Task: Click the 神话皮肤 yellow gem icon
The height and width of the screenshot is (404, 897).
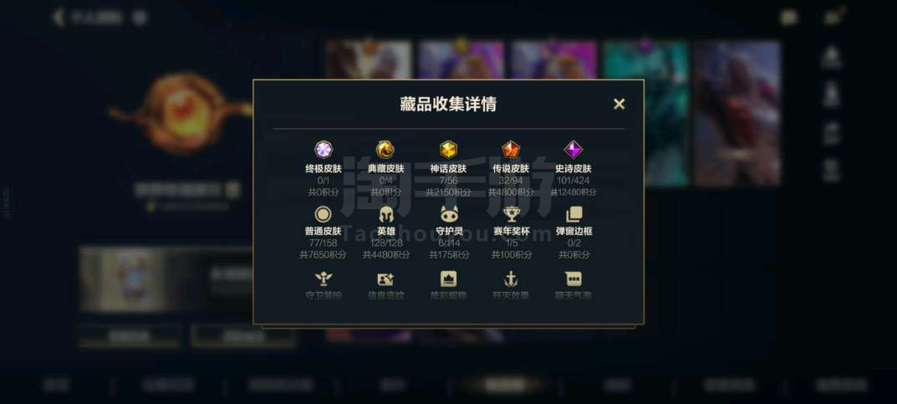Action: (448, 150)
